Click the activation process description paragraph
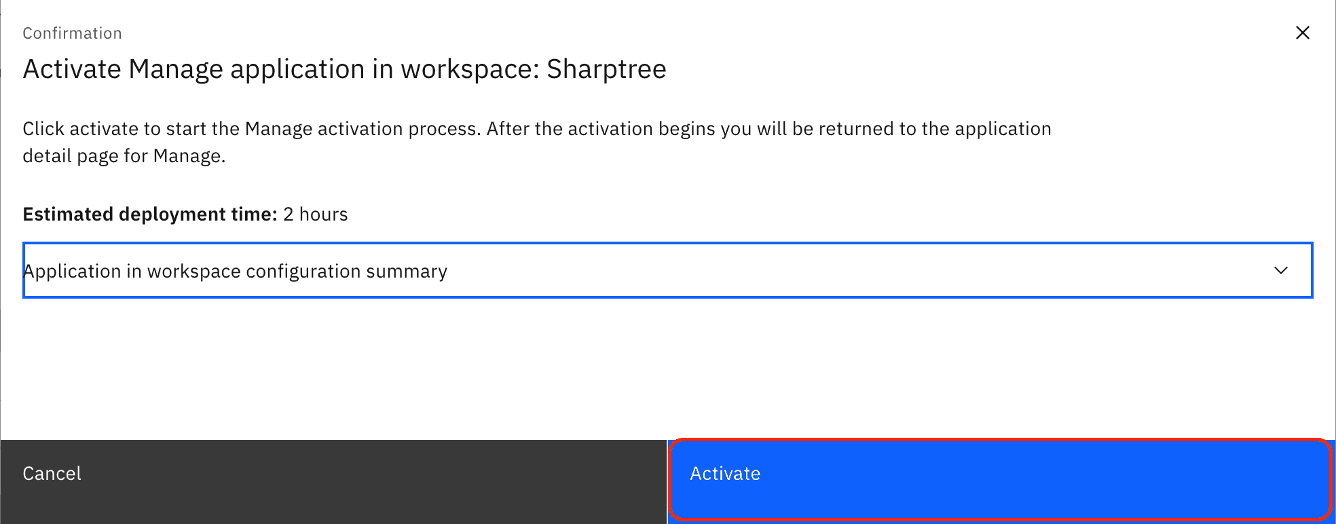 click(537, 143)
